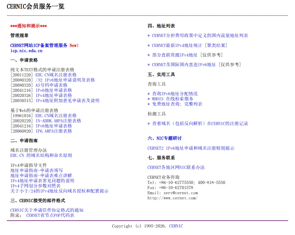The image size is (295, 235).
Task: Open 地址申请指南-申请表难点讲解 link
Action: pyautogui.click(x=41, y=175)
